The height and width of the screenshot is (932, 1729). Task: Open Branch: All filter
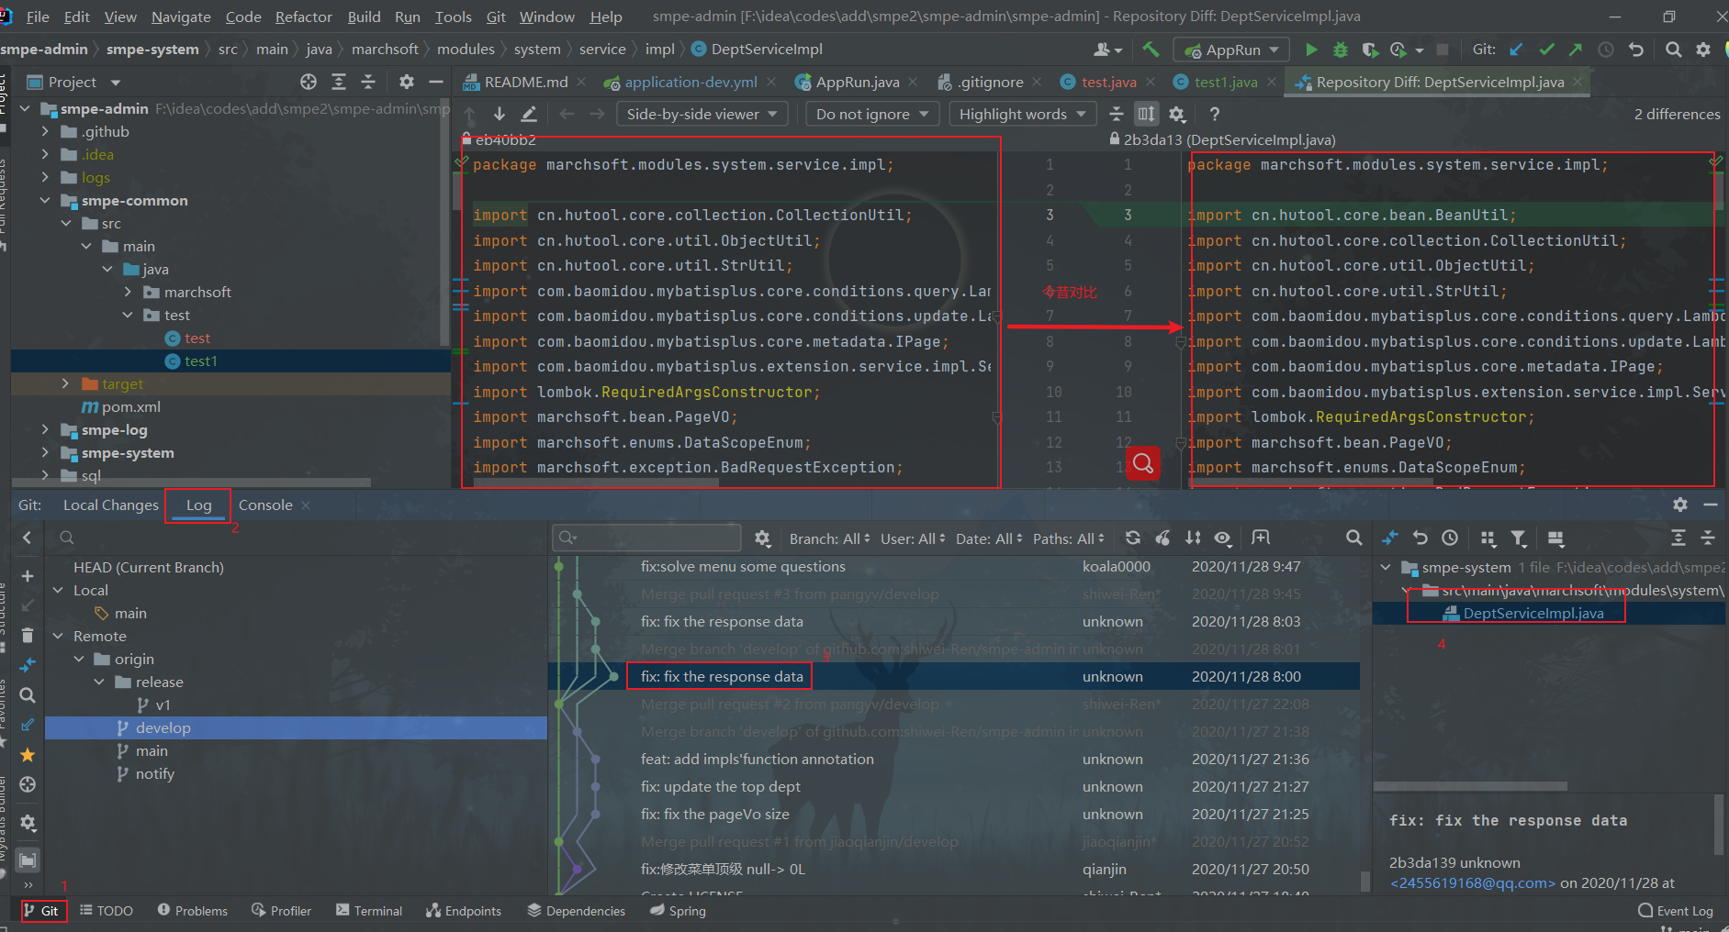829,538
